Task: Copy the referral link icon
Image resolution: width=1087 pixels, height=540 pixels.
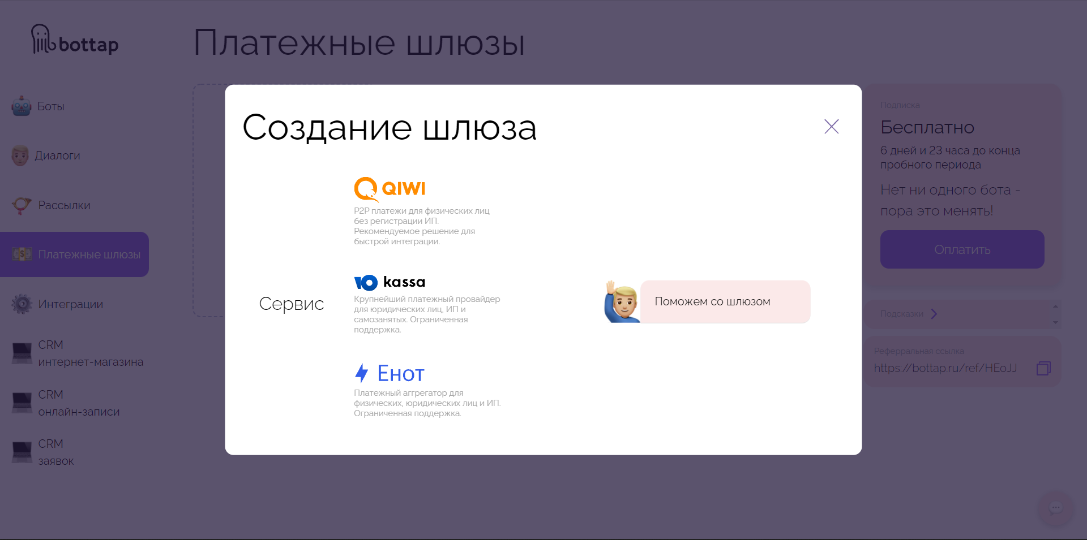Action: coord(1043,368)
